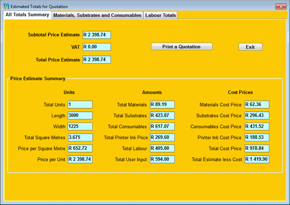The width and height of the screenshot is (290, 205).
Task: Open the Labour Totals tab
Action: coord(161,16)
